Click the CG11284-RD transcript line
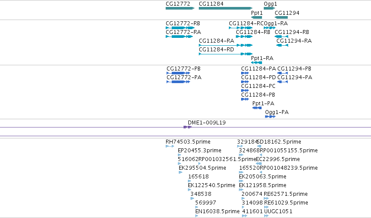This screenshot has height=218, width=371. click(226, 54)
